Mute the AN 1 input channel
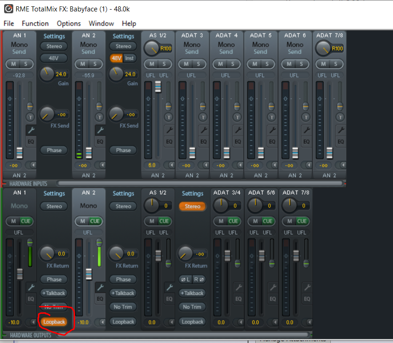The image size is (393, 343). 13,64
